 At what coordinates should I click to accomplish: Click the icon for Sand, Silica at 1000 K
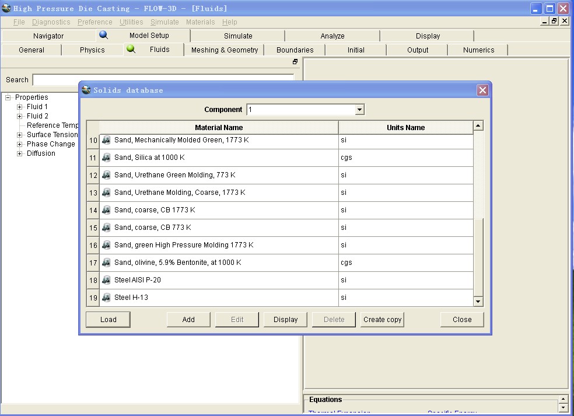click(x=106, y=158)
